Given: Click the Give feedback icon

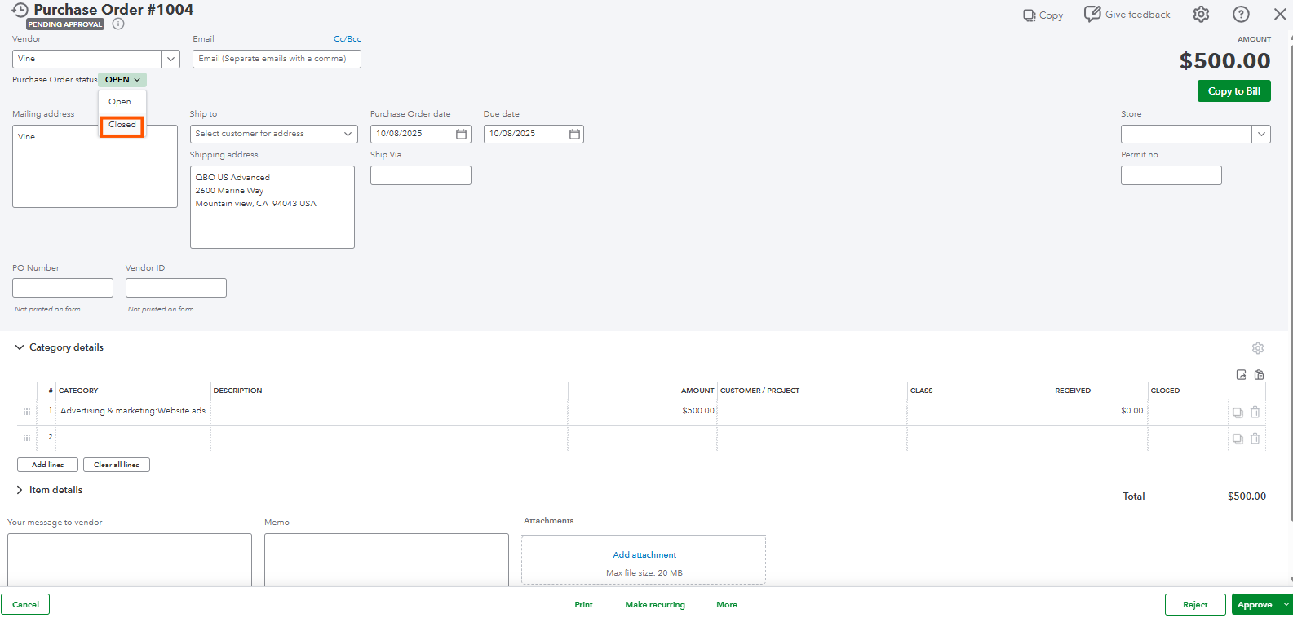Looking at the screenshot, I should pyautogui.click(x=1092, y=14).
